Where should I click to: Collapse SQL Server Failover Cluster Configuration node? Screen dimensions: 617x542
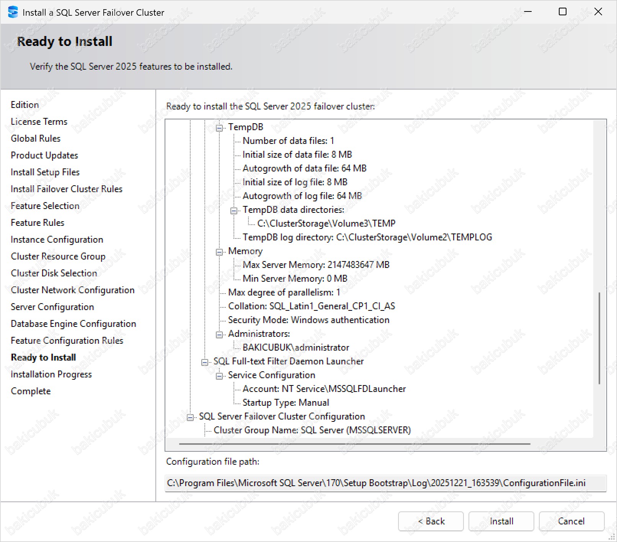[190, 417]
